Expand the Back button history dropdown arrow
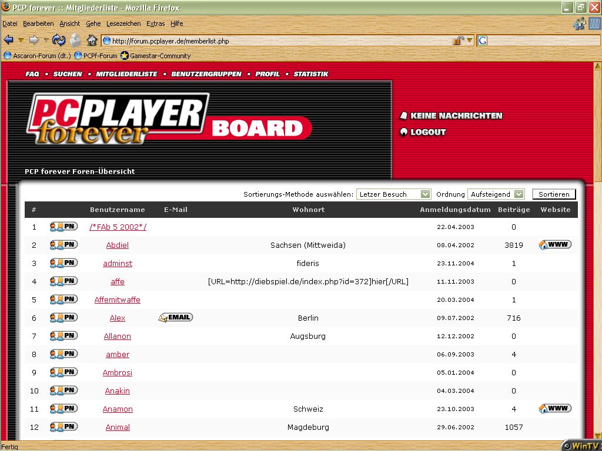 tap(21, 40)
